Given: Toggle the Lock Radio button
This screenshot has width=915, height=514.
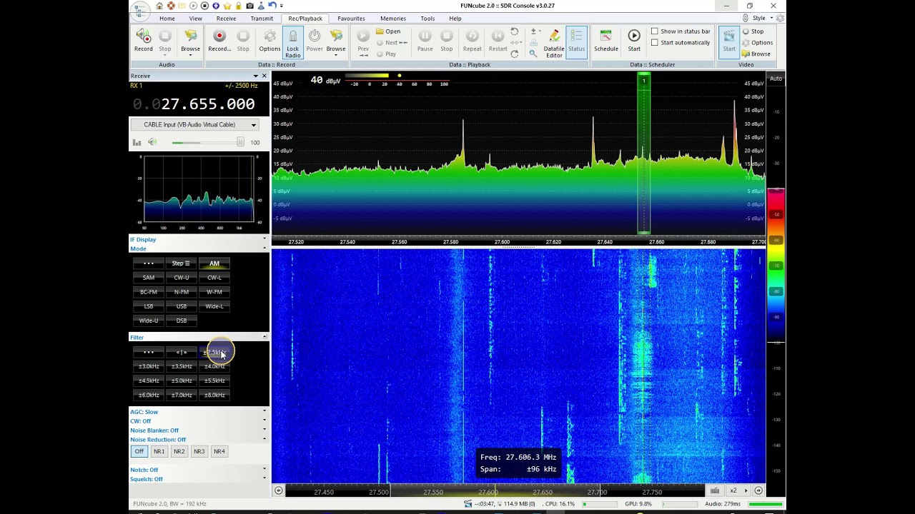Looking at the screenshot, I should point(293,44).
